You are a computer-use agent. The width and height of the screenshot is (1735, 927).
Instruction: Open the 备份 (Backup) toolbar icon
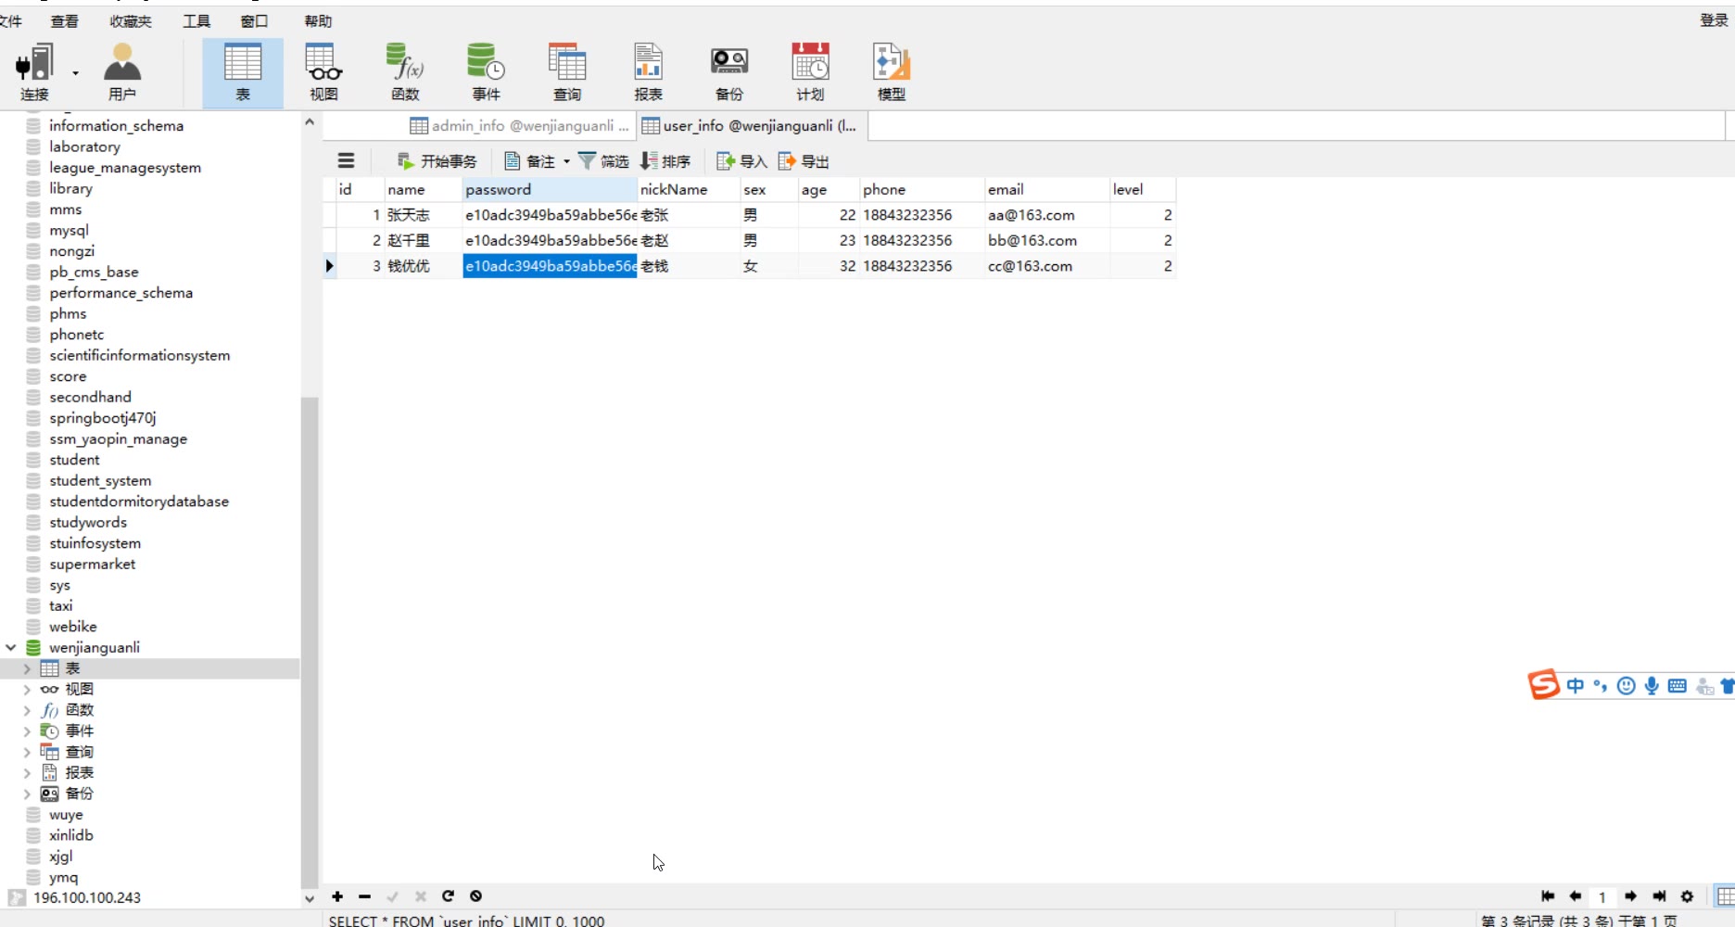coord(729,71)
